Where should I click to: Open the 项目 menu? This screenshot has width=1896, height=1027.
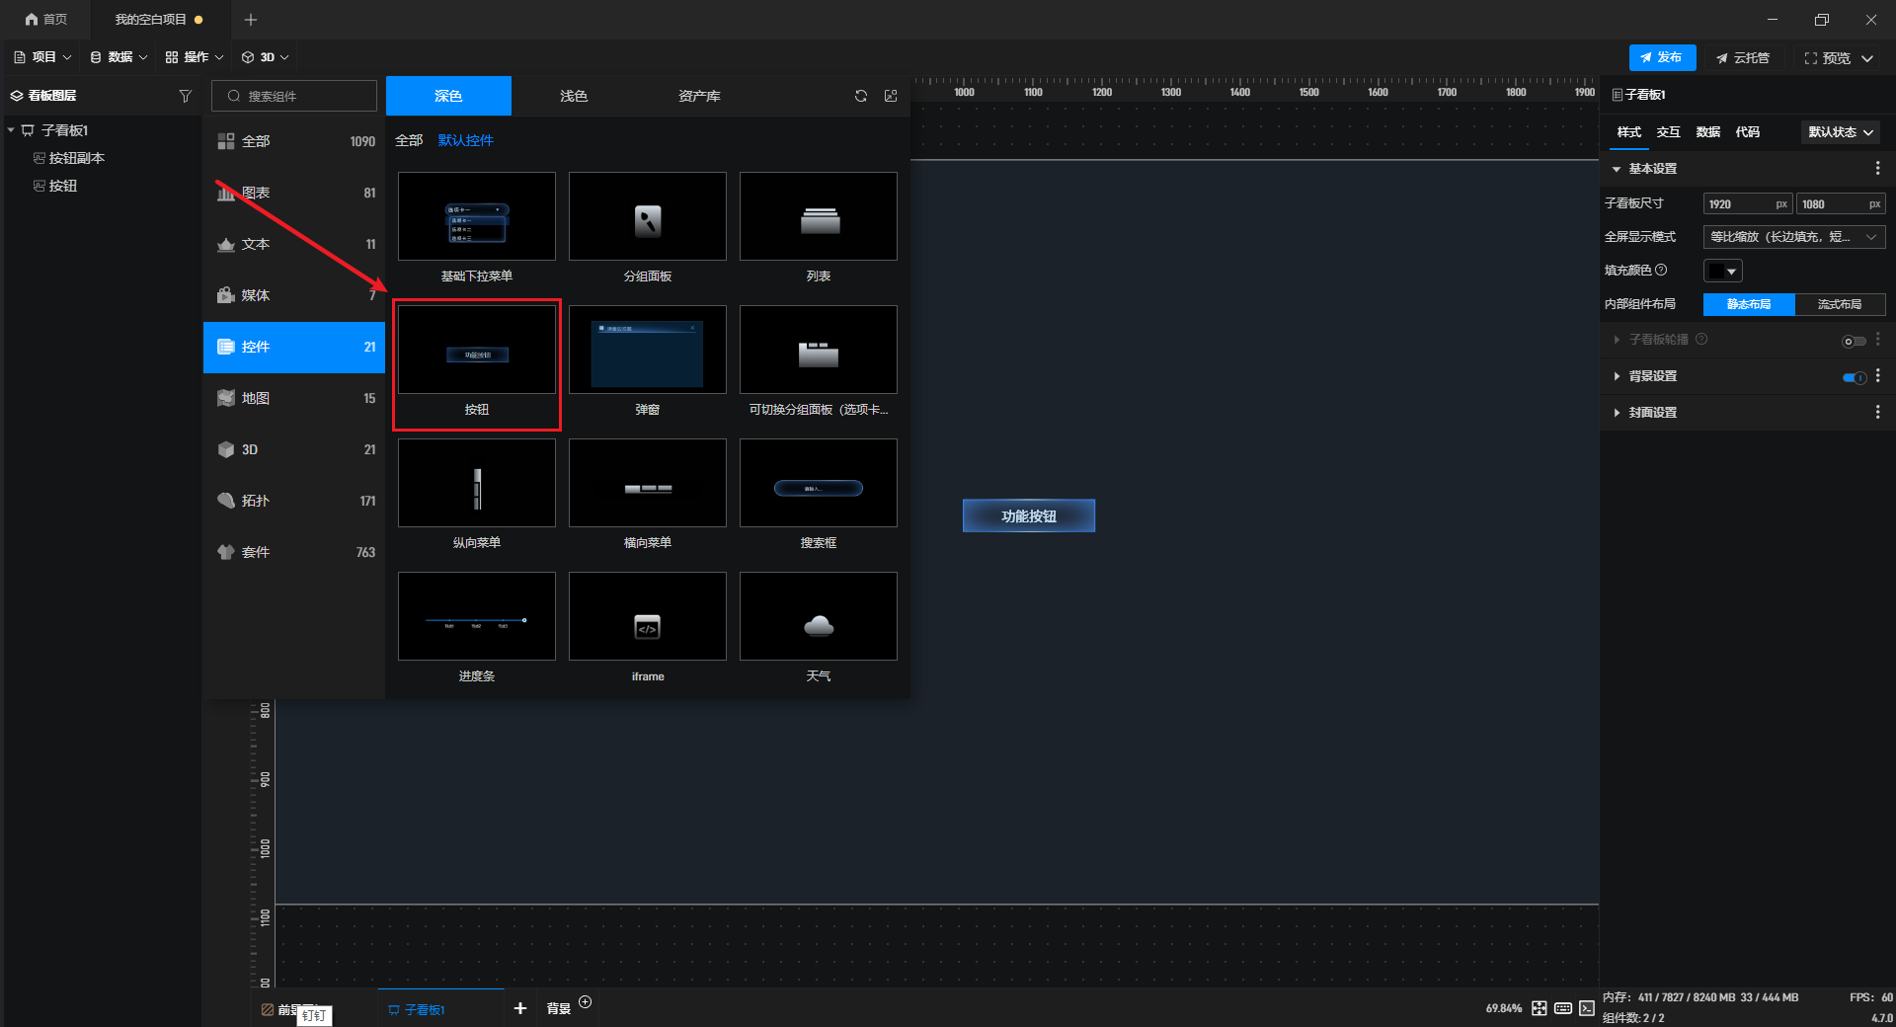coord(43,57)
